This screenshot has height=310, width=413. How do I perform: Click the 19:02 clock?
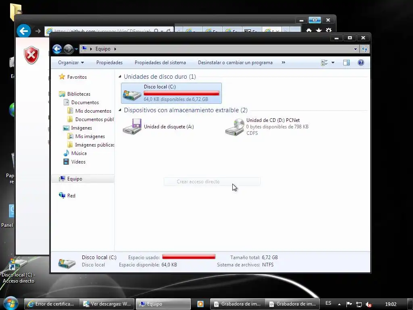[390, 304]
